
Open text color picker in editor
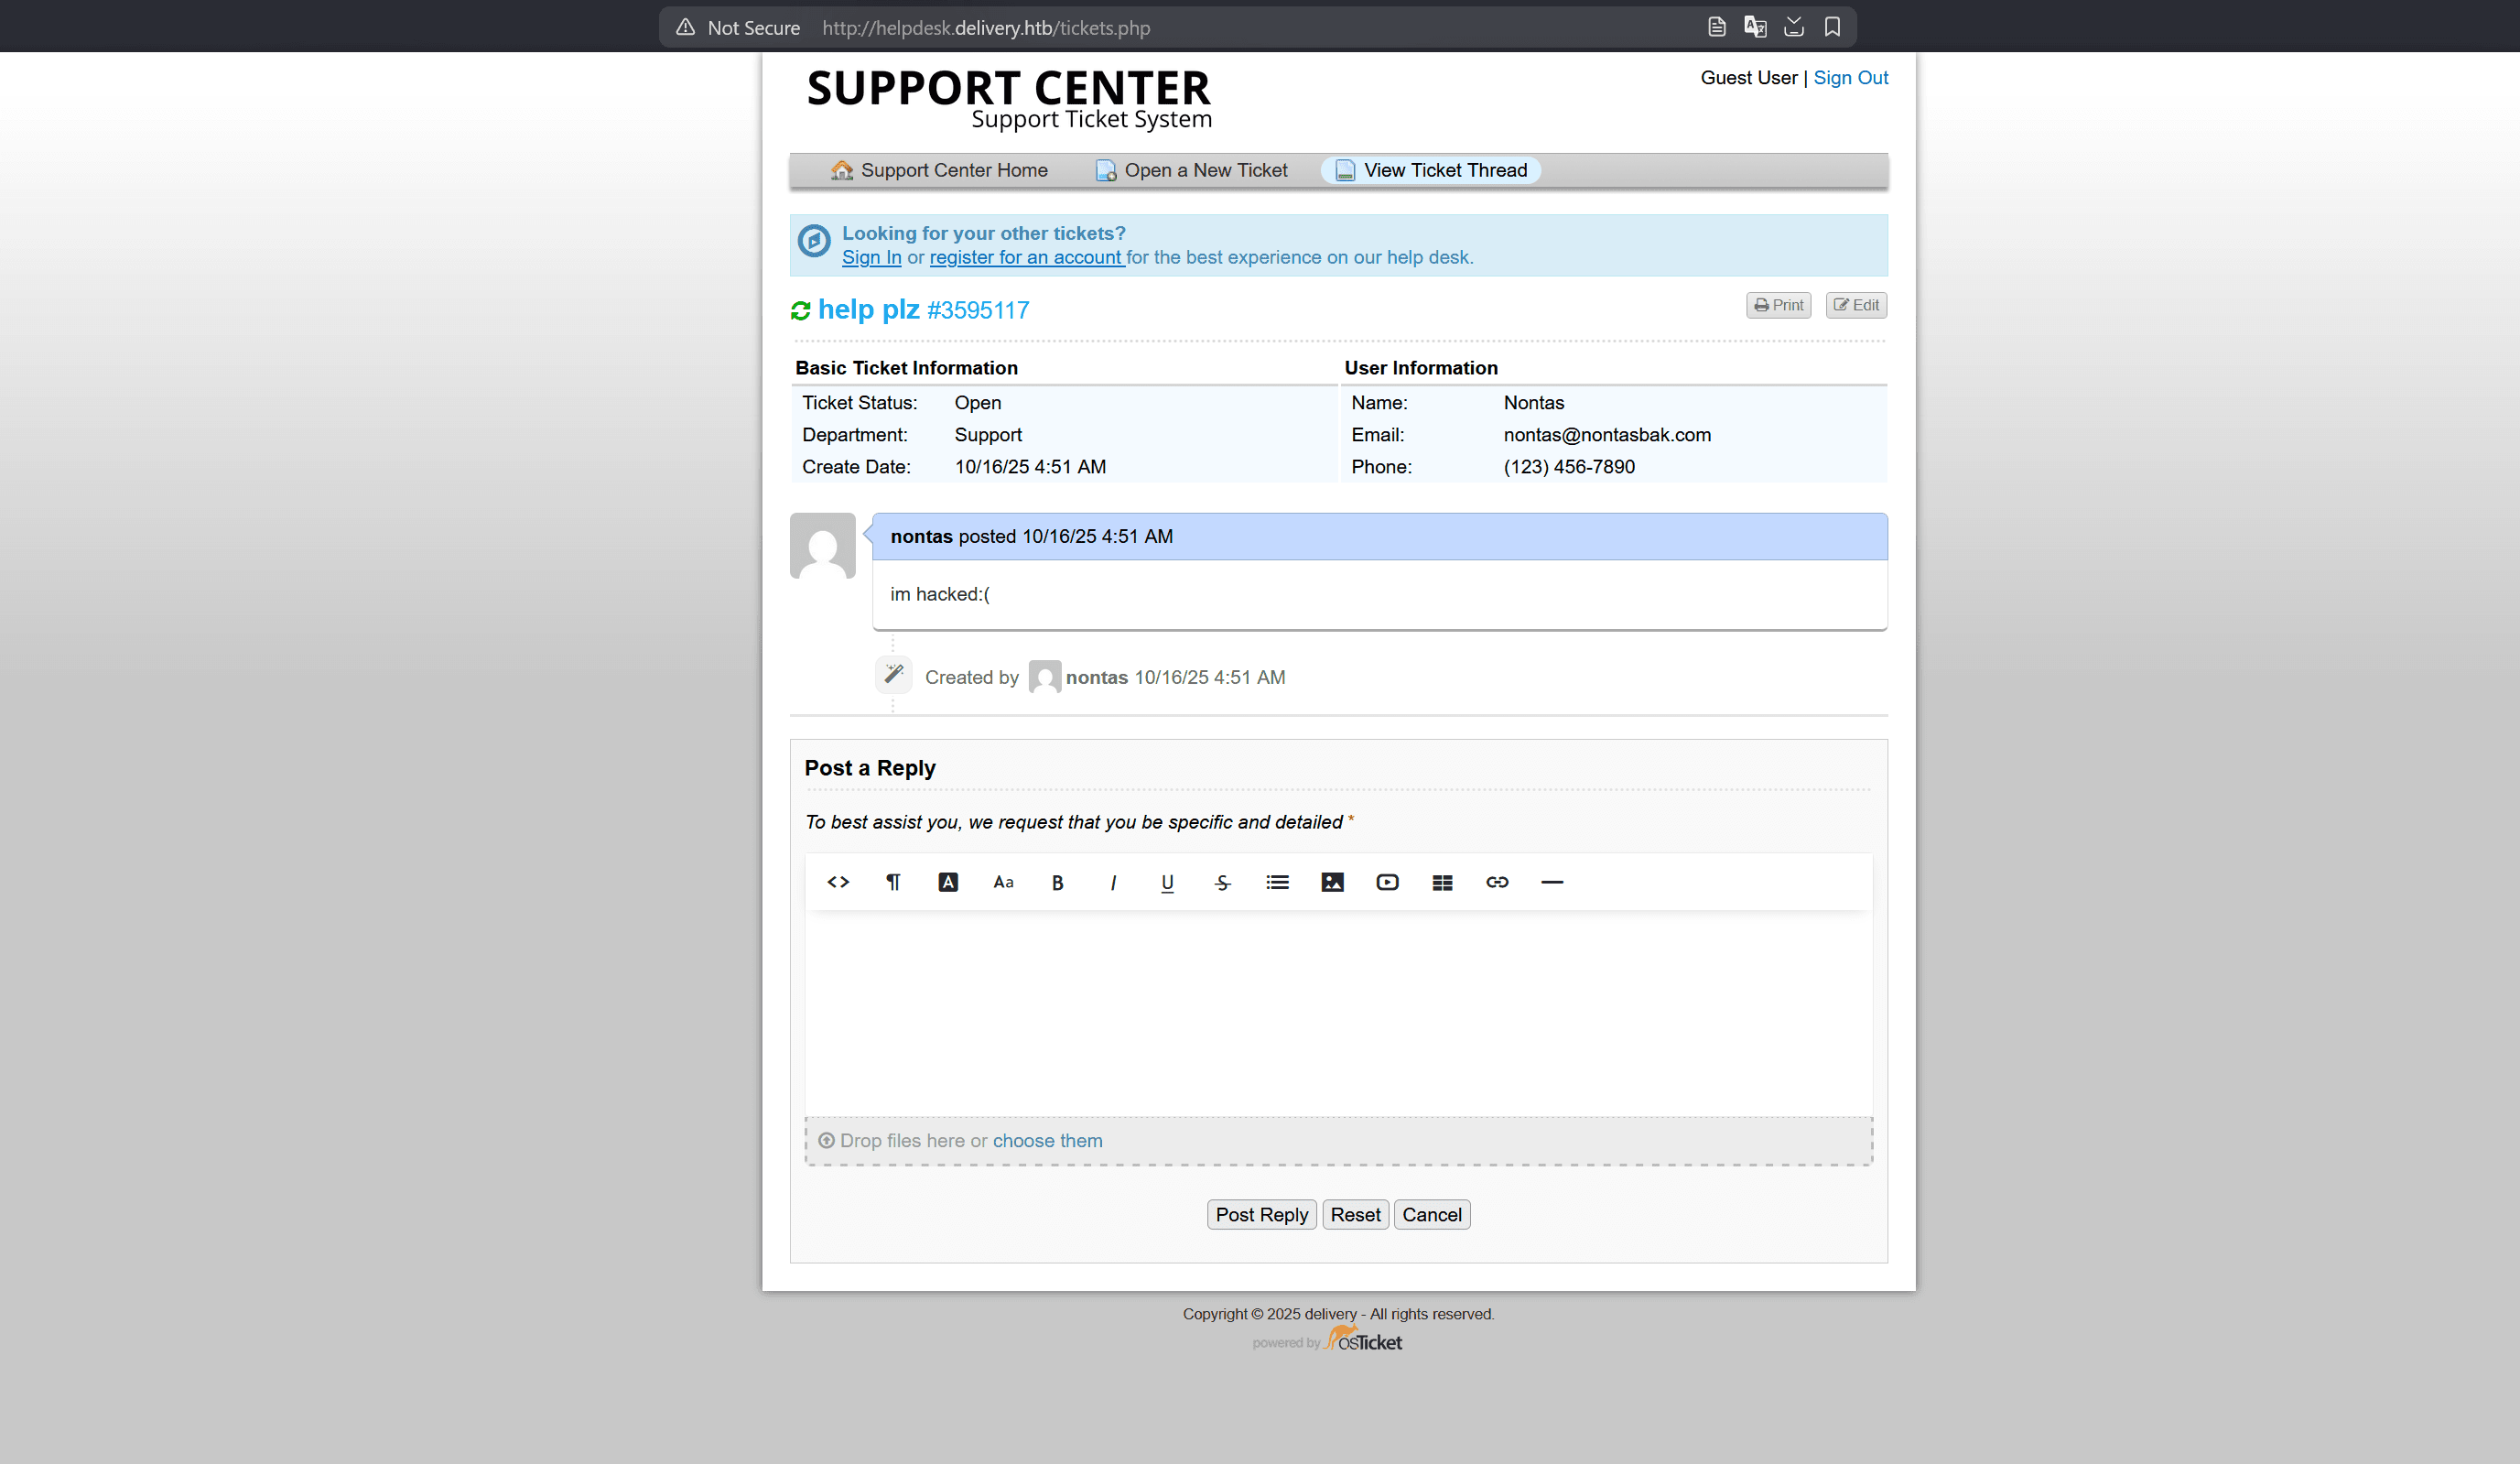coord(948,882)
